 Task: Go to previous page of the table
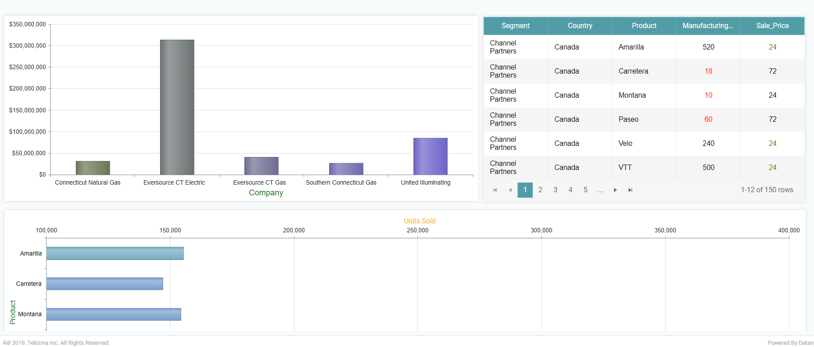(510, 190)
